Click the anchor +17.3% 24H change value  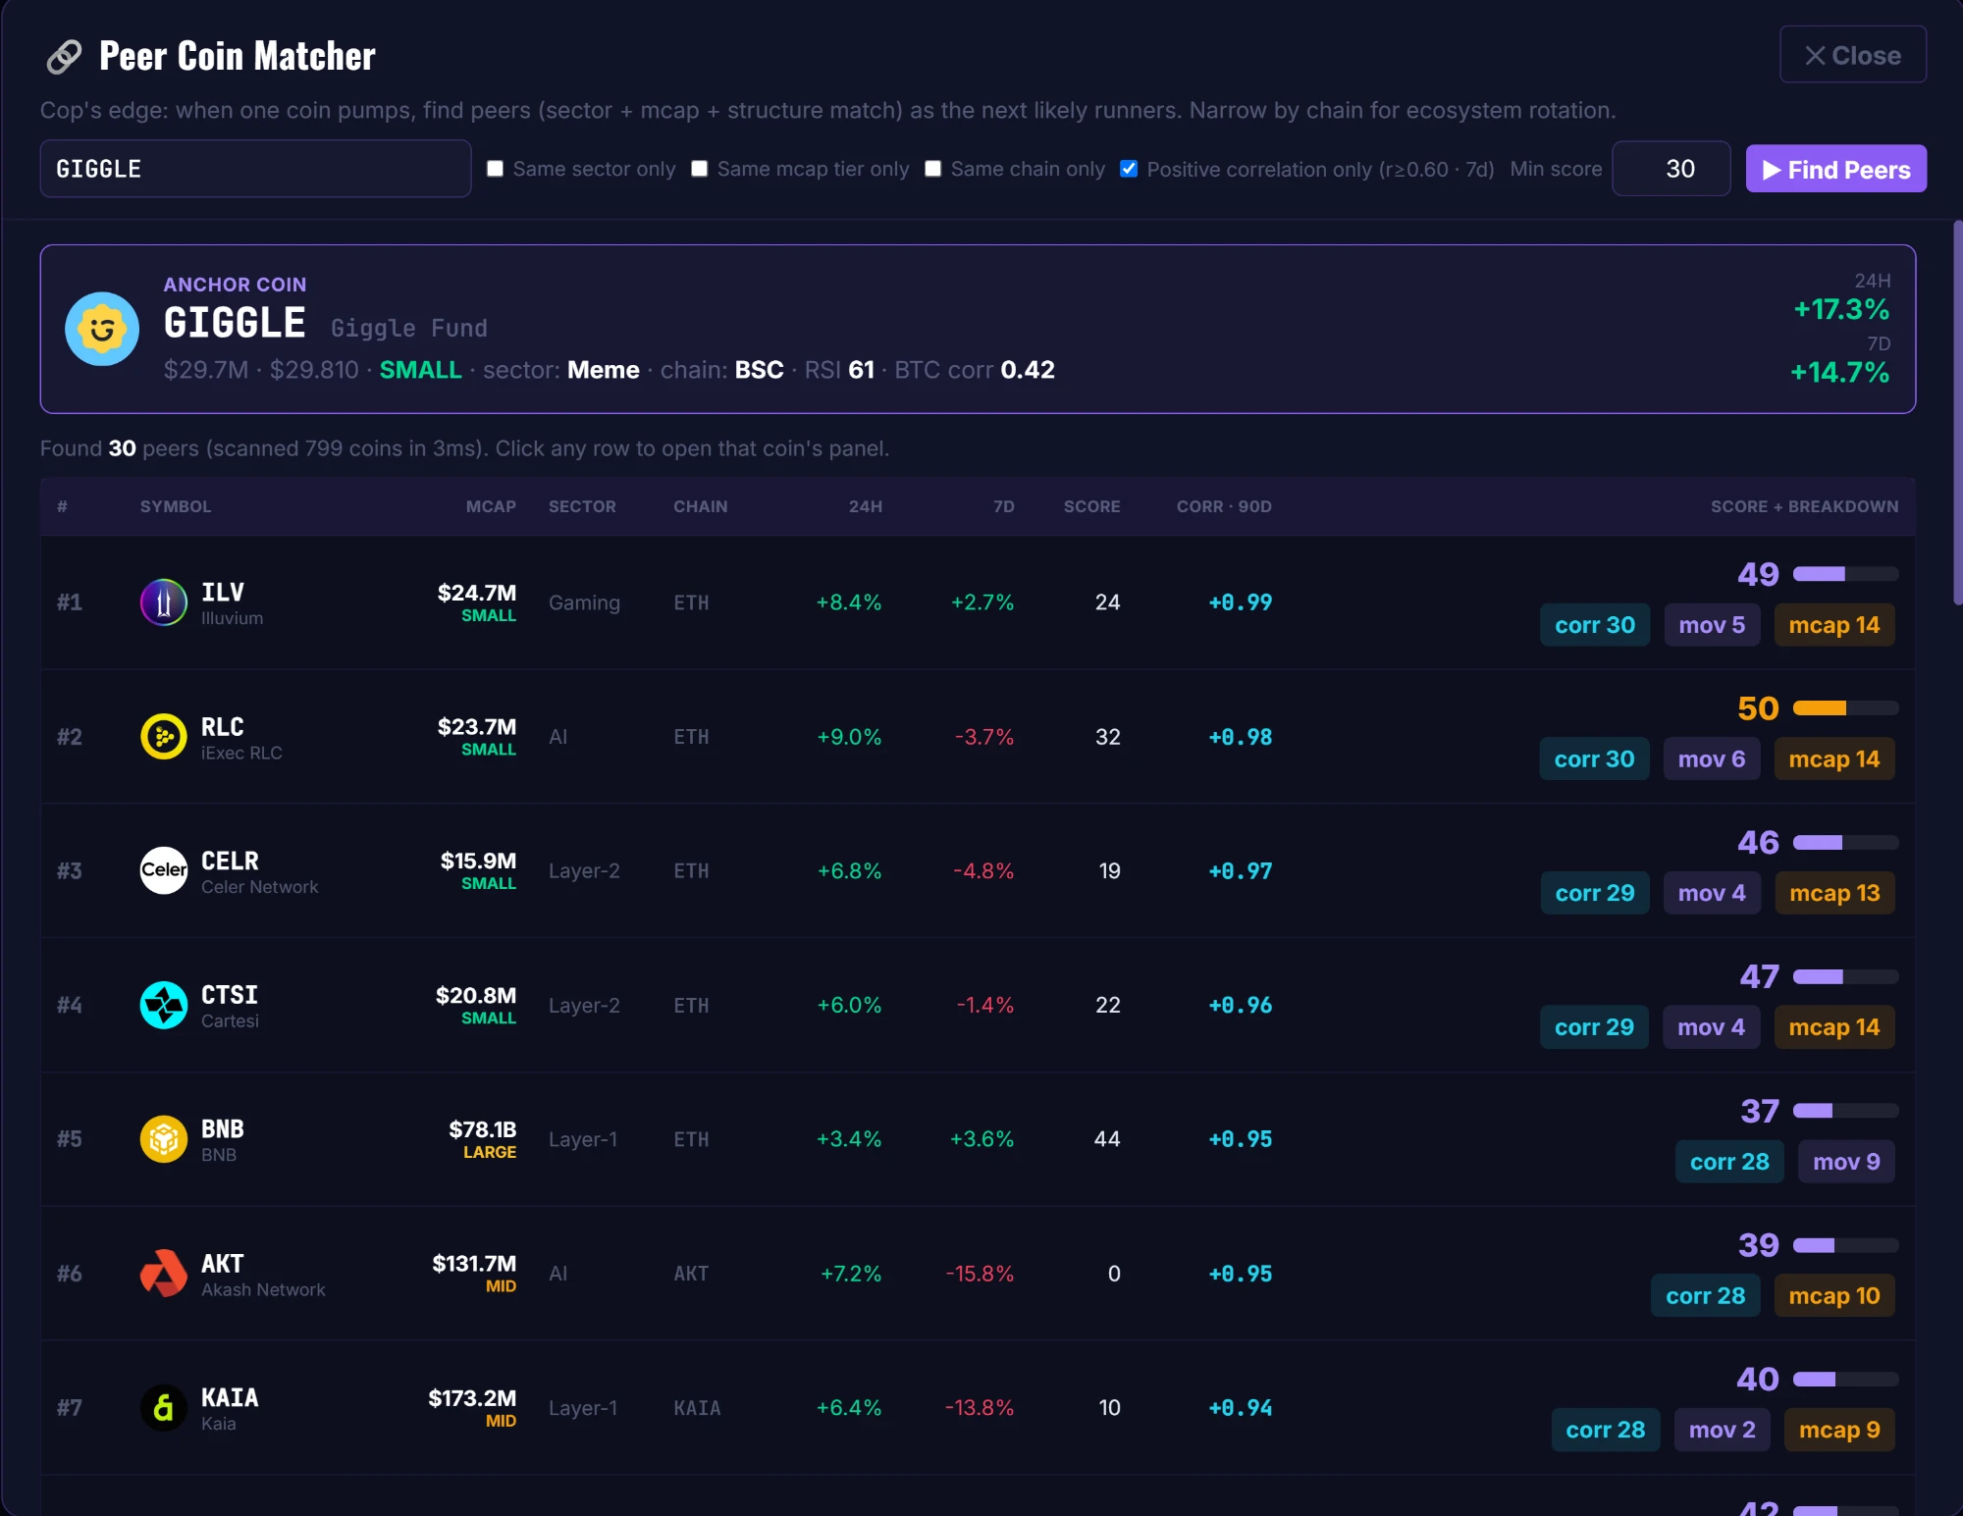pyautogui.click(x=1841, y=310)
